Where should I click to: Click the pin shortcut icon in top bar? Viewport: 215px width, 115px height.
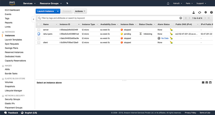tap(67, 3)
